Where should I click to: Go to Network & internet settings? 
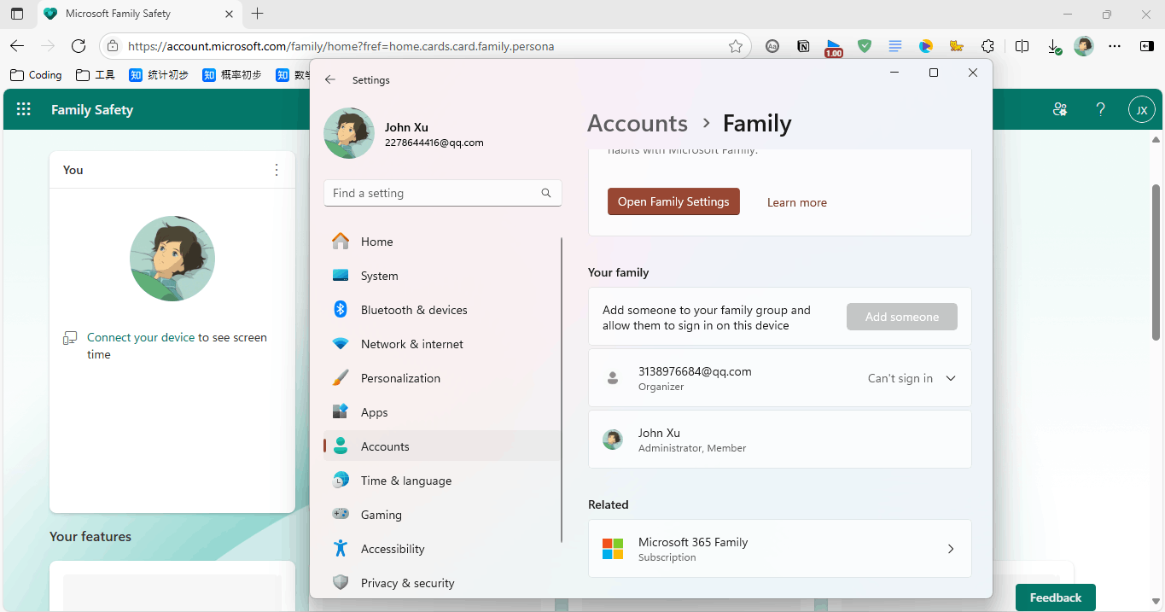[442, 344]
